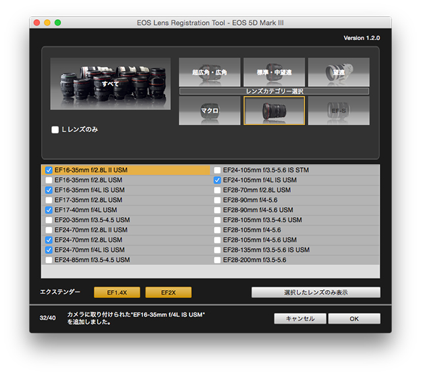Choose the 標準・中望遠 lens category

[274, 72]
